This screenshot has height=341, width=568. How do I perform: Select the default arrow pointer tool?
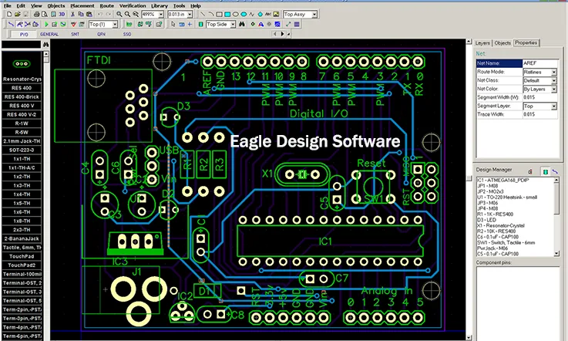tap(173, 25)
